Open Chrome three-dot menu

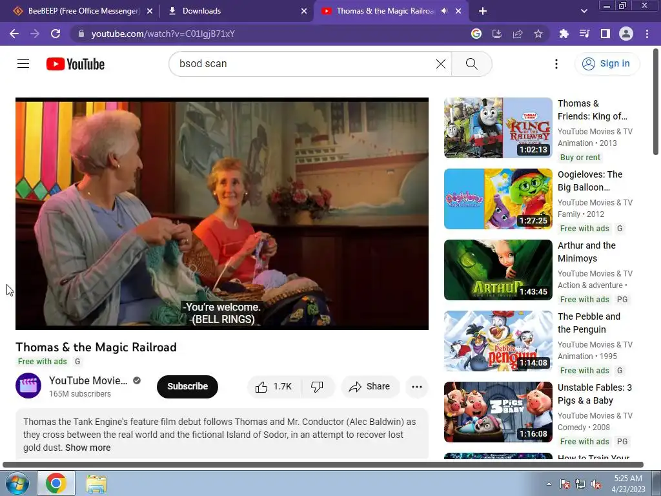coord(647,34)
